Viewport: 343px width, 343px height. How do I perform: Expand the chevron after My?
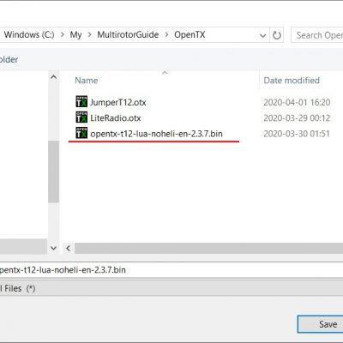[x=89, y=35]
